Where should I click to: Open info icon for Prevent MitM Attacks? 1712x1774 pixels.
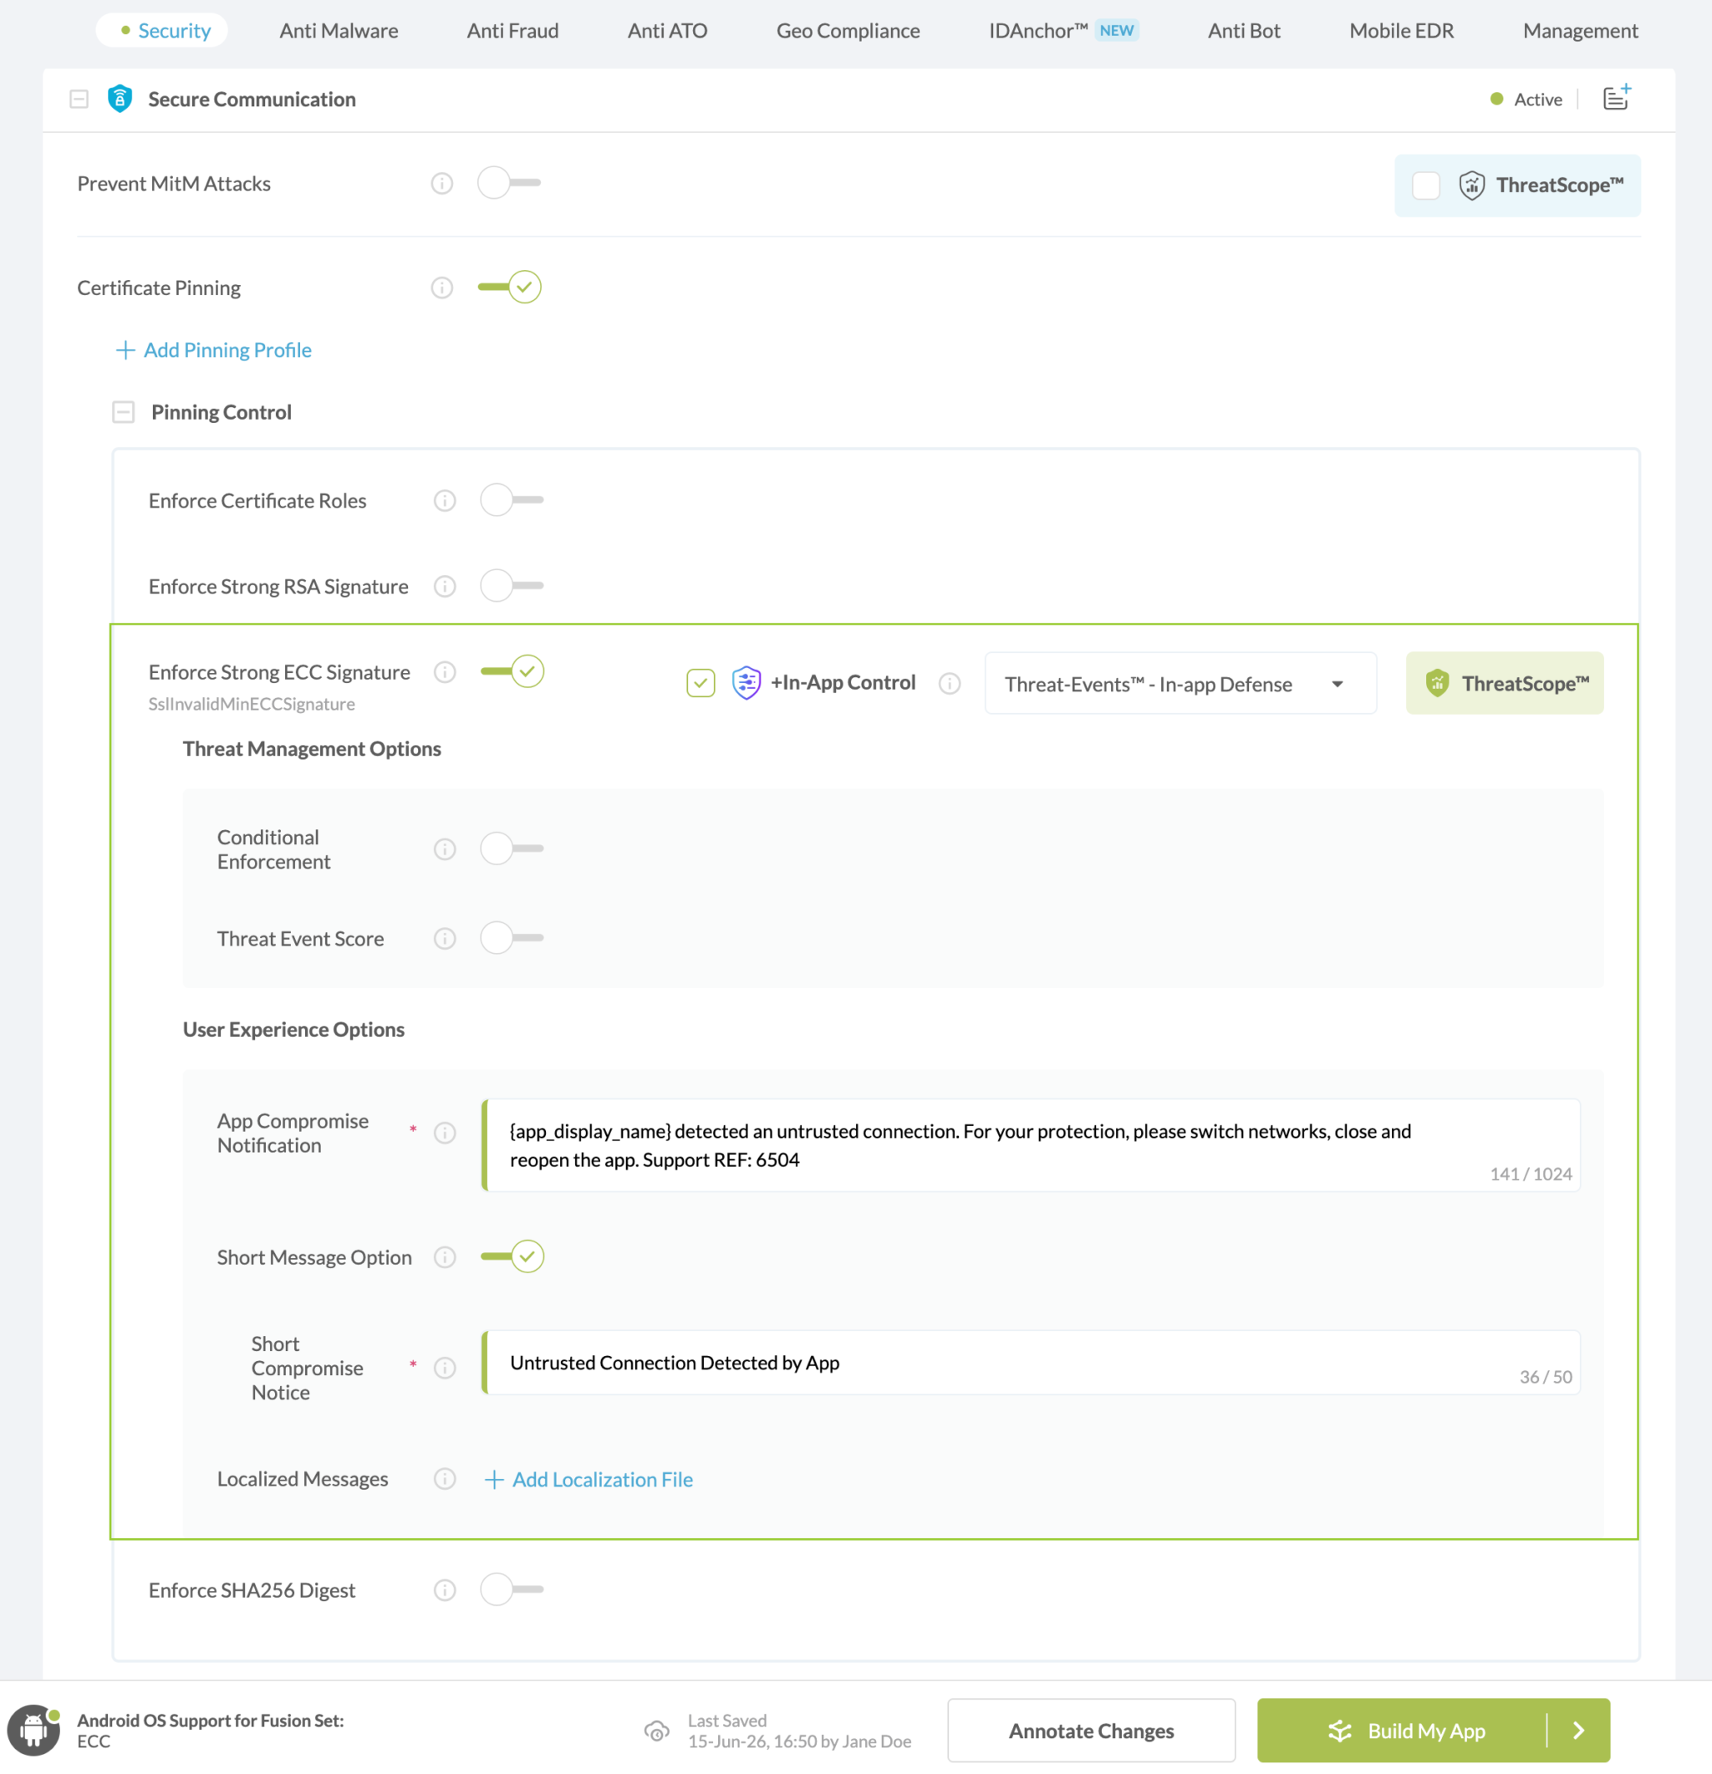point(441,184)
